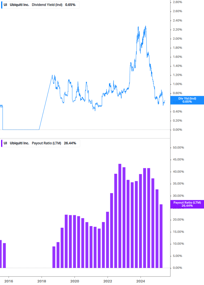Click the 15.00% payout ratio axis label
Image resolution: width=204 pixels, height=285 pixels.
coord(178,232)
